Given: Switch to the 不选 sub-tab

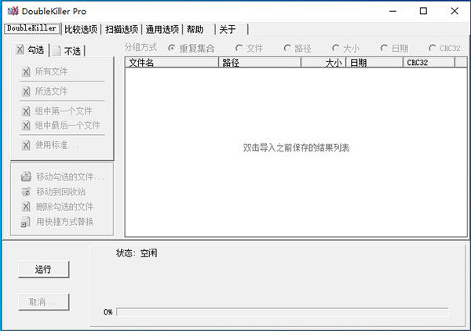Looking at the screenshot, I should (67, 52).
